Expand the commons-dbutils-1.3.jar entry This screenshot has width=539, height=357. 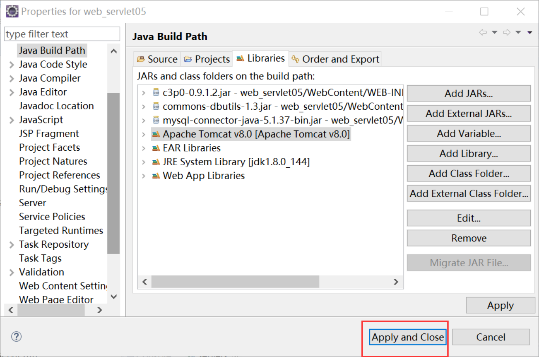(144, 107)
